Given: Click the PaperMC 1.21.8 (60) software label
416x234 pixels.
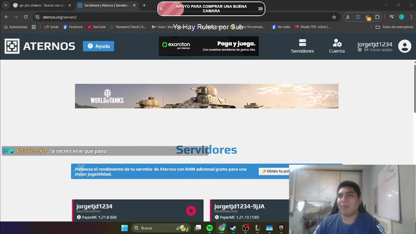Looking at the screenshot, I should click(x=97, y=217).
